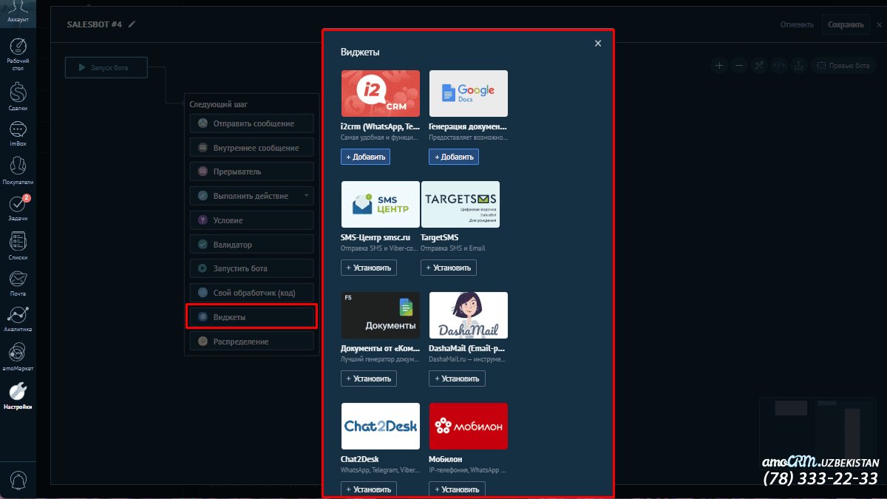
Task: Open the Покупатели section
Action: tap(18, 170)
